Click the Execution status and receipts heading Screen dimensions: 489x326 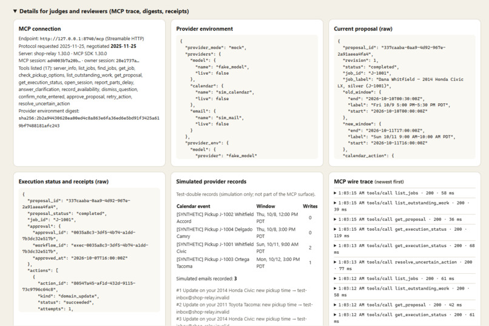coord(63,182)
